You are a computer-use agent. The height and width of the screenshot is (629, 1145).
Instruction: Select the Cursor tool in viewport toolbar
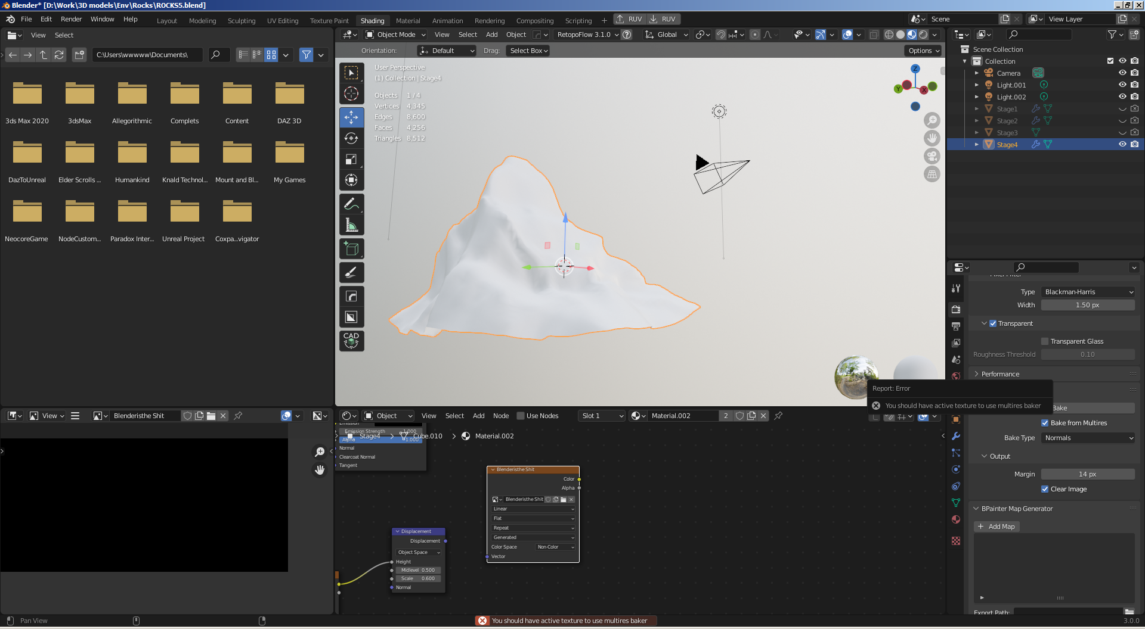tap(351, 94)
